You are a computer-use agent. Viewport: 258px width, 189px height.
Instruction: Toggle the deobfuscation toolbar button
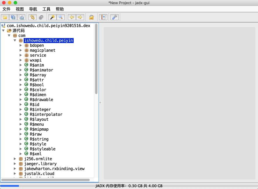[x=92, y=17]
